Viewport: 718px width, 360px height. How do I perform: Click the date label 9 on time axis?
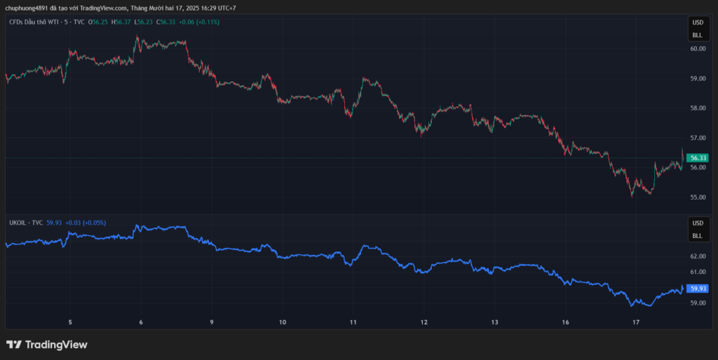click(x=211, y=322)
